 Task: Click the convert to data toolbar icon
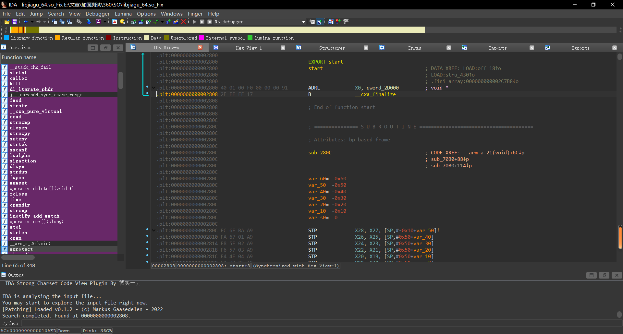(141, 22)
